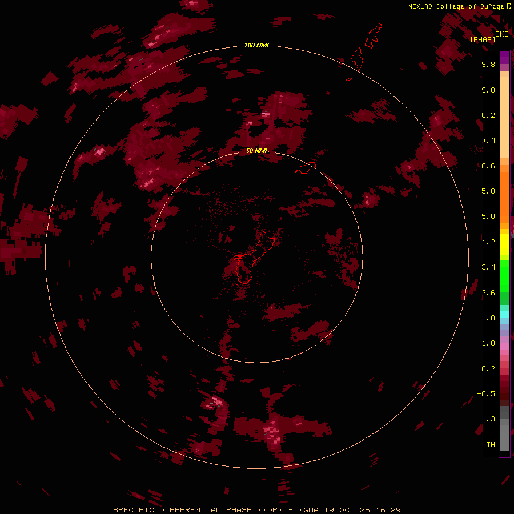This screenshot has width=514, height=514.
Task: Click the cyan band of the color scale
Action: coord(504,314)
